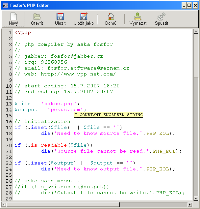
Task: Choose Uložit jako to save as
Action: [x=84, y=19]
